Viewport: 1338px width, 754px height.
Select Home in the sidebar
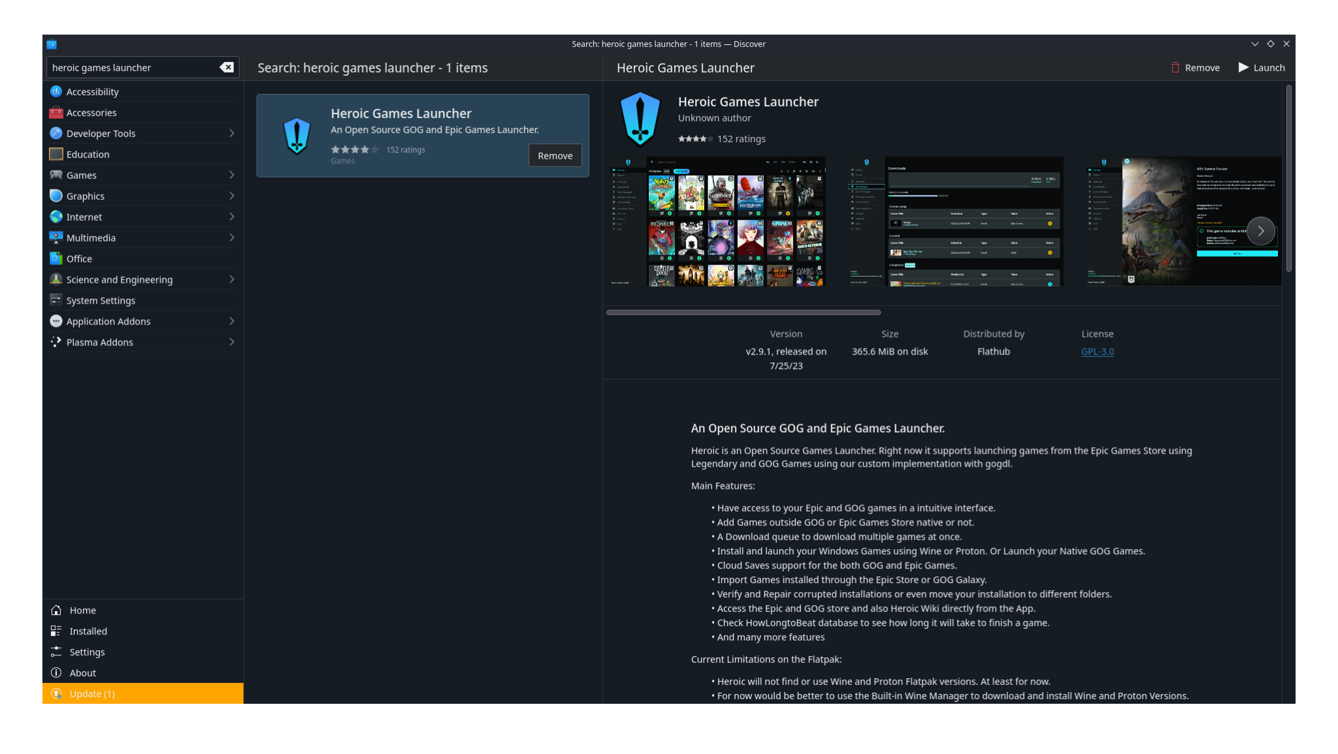[x=82, y=610]
